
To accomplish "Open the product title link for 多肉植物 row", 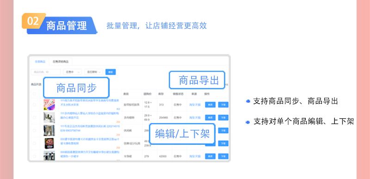I will [x=90, y=115].
